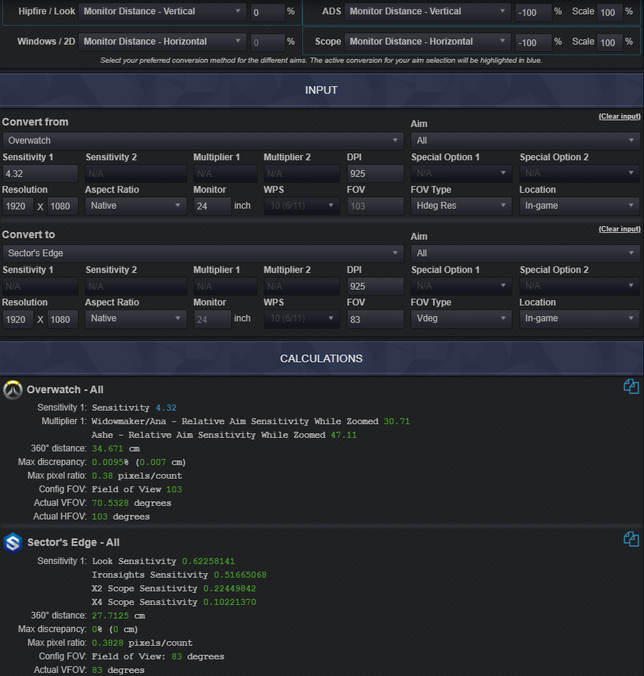This screenshot has width=644, height=676.
Task: Open Convert from Aim dropdown
Action: [525, 141]
